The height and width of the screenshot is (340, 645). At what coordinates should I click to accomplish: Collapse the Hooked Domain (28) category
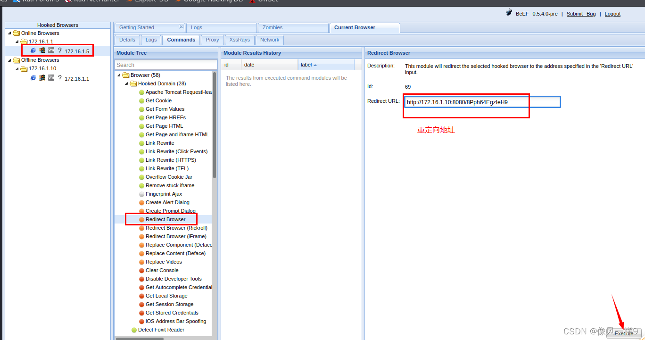pos(126,83)
